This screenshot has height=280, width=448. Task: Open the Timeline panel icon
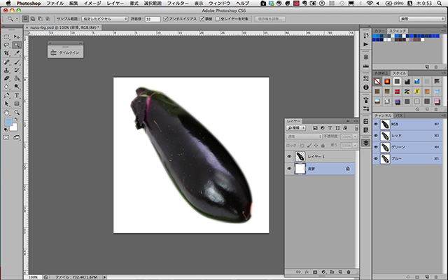pyautogui.click(x=54, y=52)
